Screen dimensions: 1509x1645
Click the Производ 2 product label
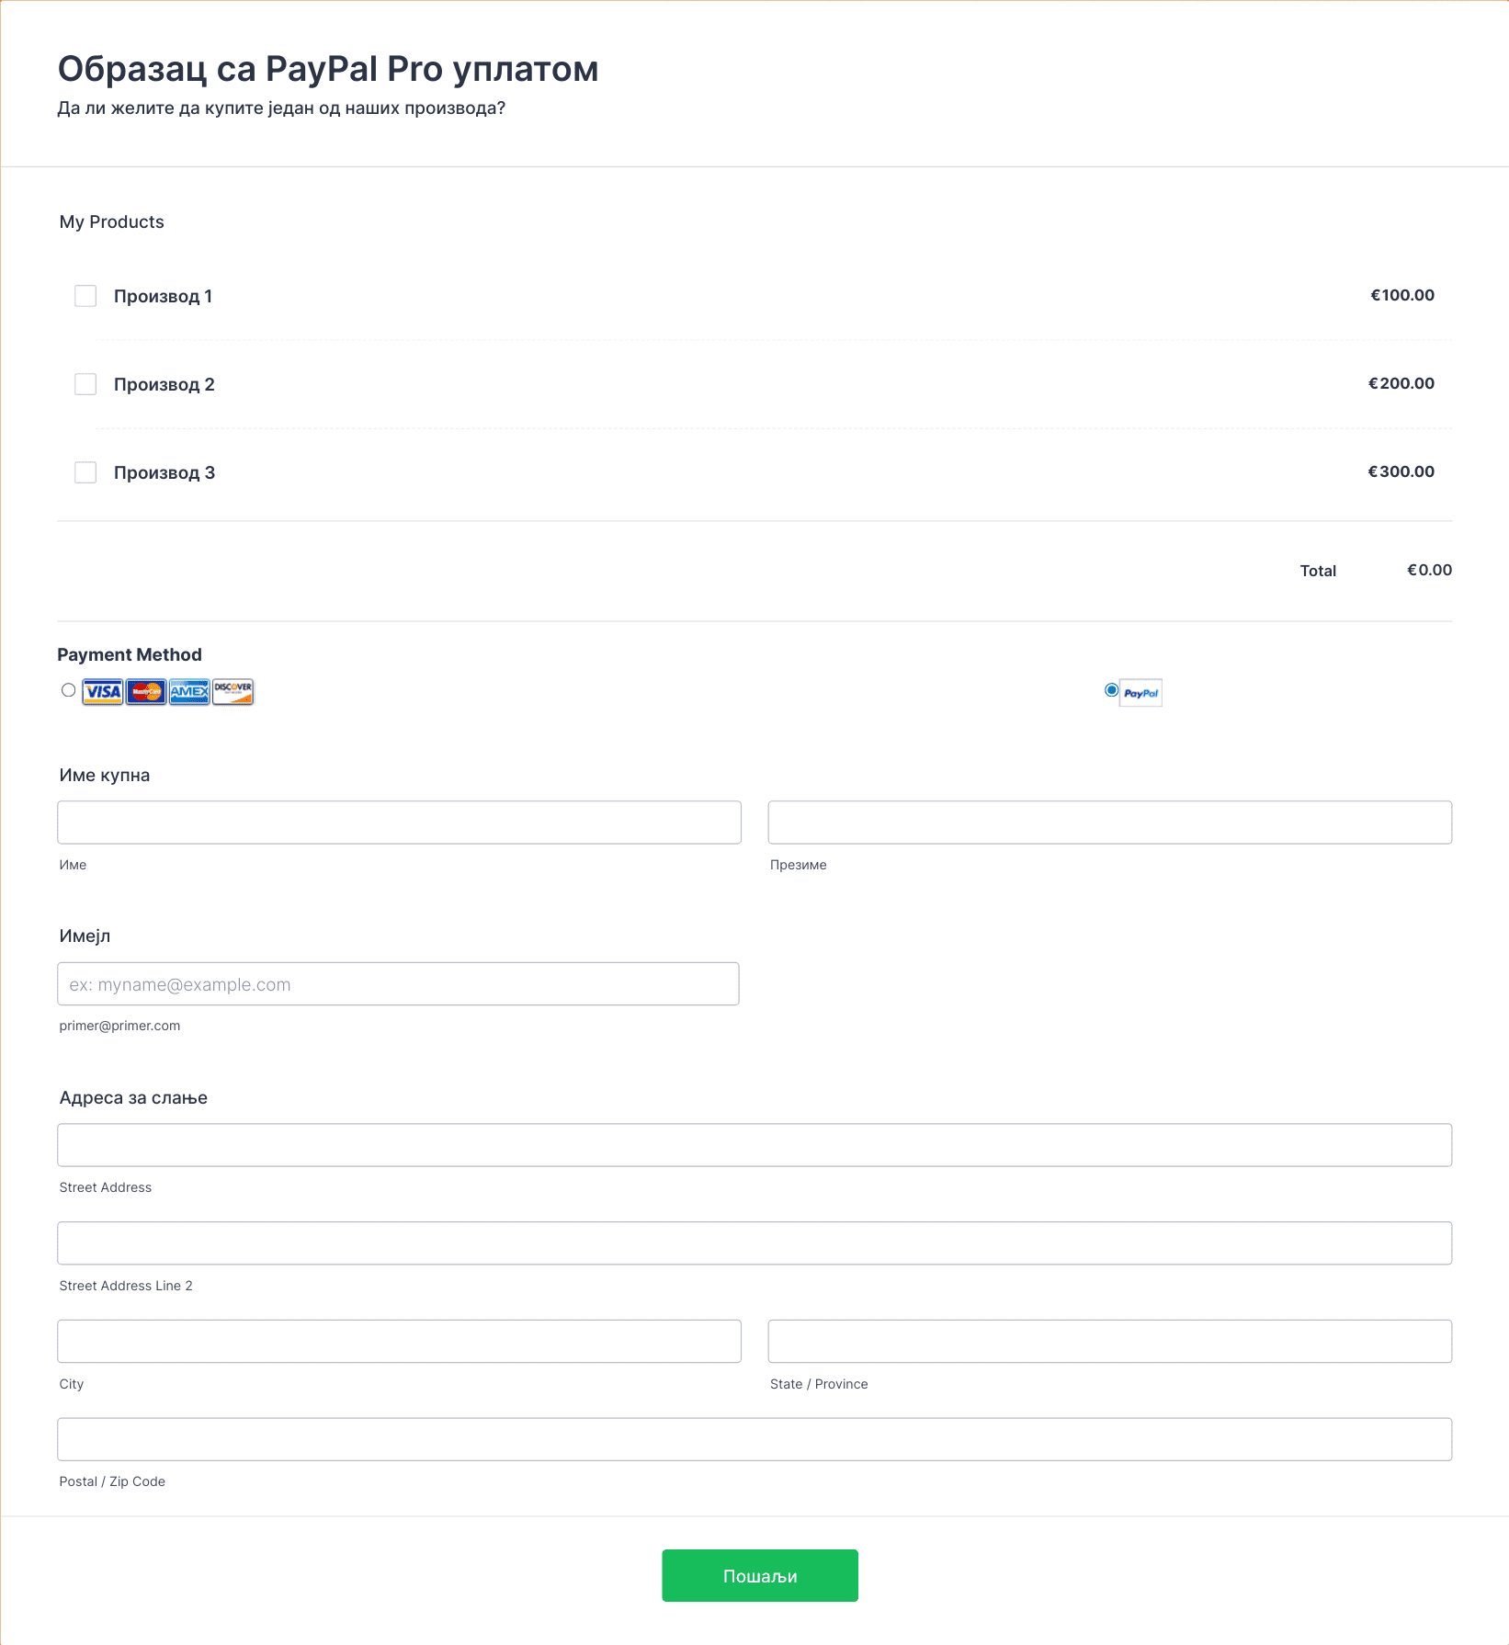(x=165, y=384)
